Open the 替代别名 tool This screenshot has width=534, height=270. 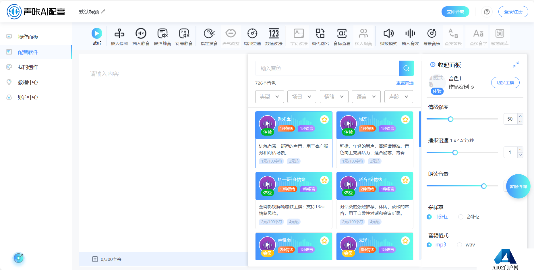point(320,37)
